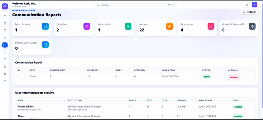Click the Messages count 22 card

point(156,28)
